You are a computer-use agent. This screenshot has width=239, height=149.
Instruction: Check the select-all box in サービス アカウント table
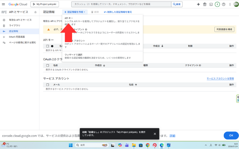(47, 85)
